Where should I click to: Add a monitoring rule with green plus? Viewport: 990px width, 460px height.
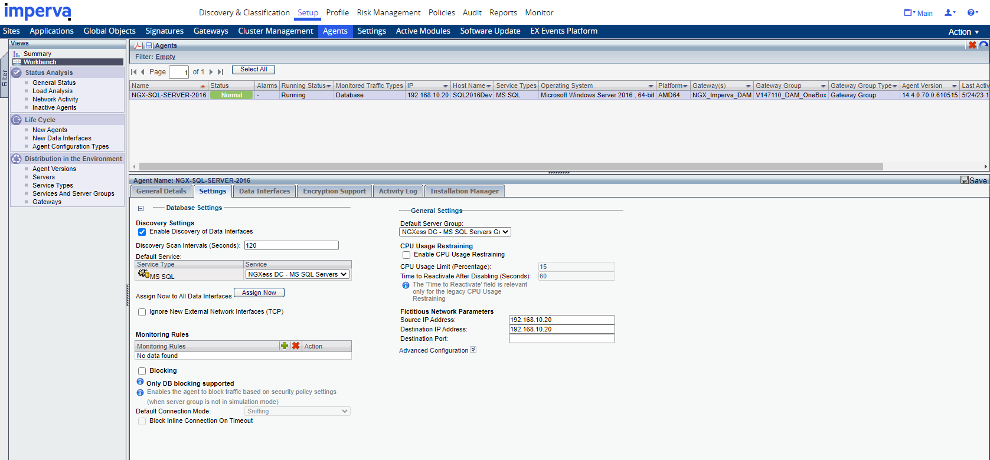point(285,346)
